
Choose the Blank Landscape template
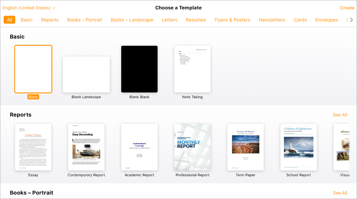click(86, 74)
